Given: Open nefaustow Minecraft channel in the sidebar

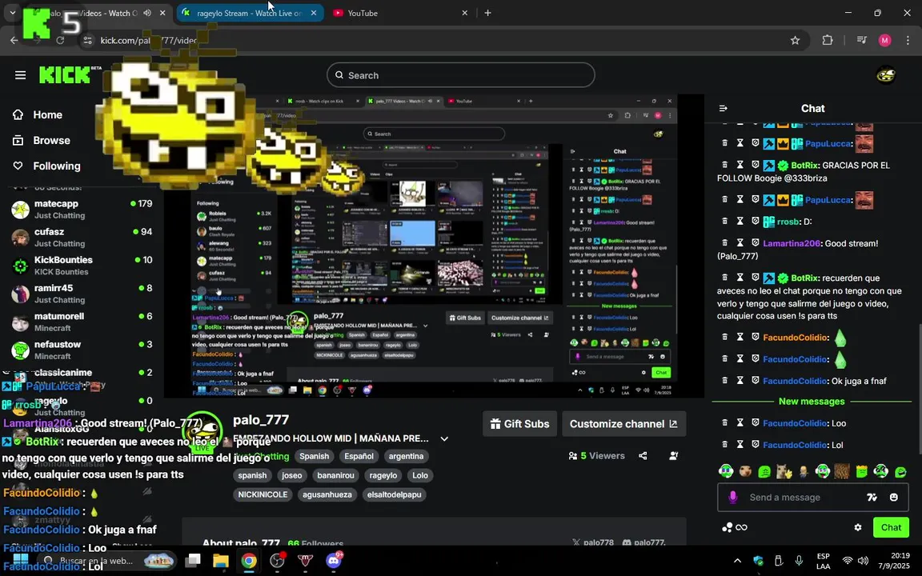Looking at the screenshot, I should pos(82,350).
